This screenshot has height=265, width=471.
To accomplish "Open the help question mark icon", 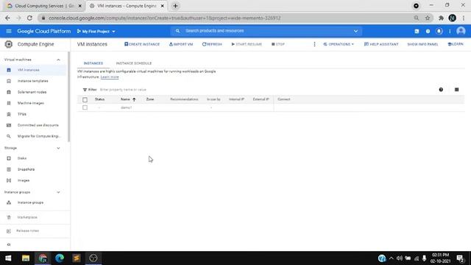I will [x=428, y=31].
